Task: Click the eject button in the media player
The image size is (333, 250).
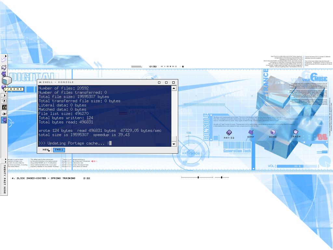Action: (176, 66)
